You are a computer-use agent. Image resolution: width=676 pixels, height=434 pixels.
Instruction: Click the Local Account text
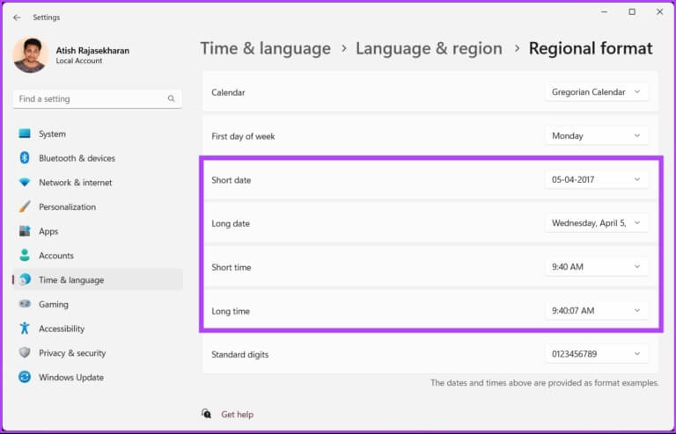tap(79, 61)
